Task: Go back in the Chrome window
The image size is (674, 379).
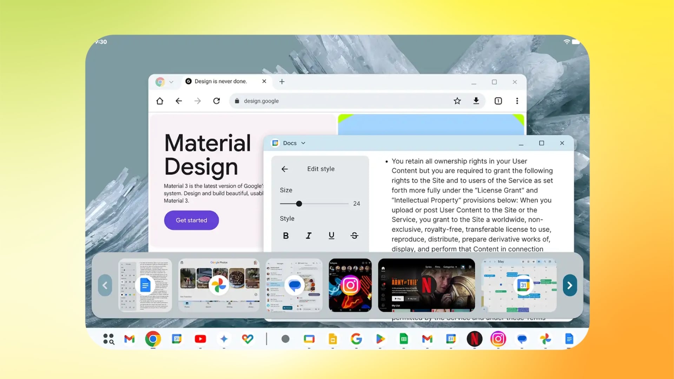Action: [x=179, y=101]
